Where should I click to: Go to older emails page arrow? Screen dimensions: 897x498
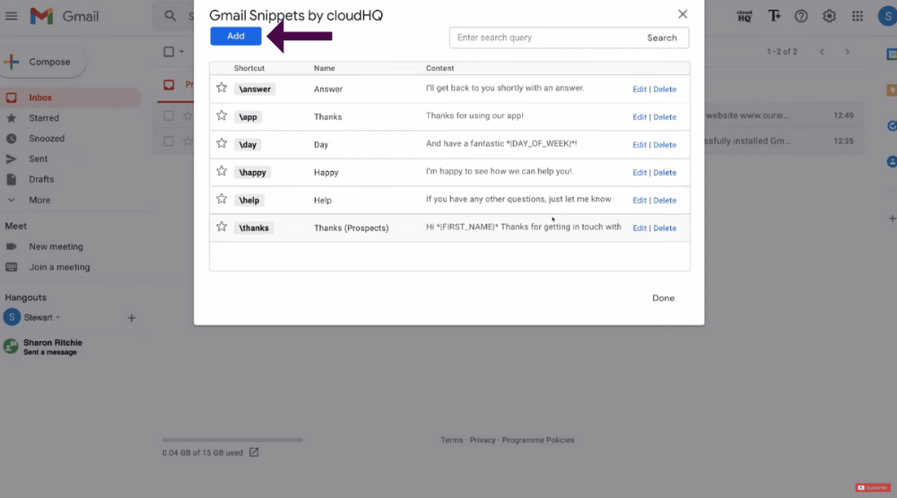point(848,52)
